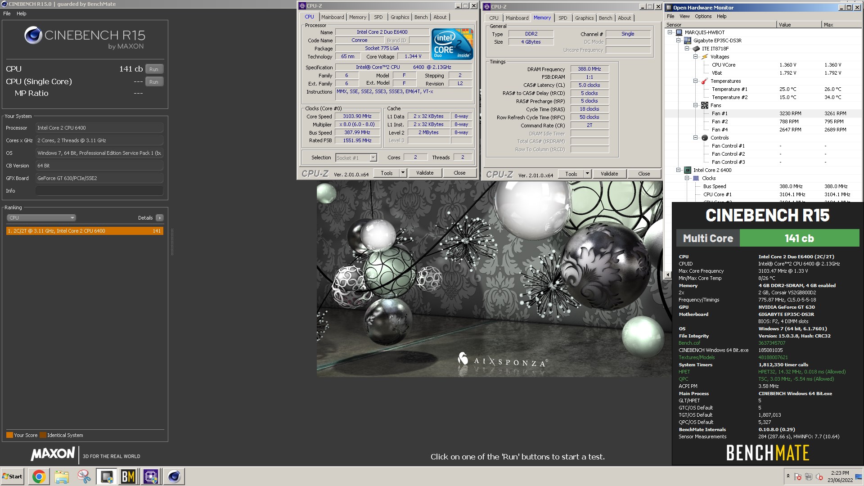
Task: Click the Temperatures thermometer icon
Action: pos(704,81)
